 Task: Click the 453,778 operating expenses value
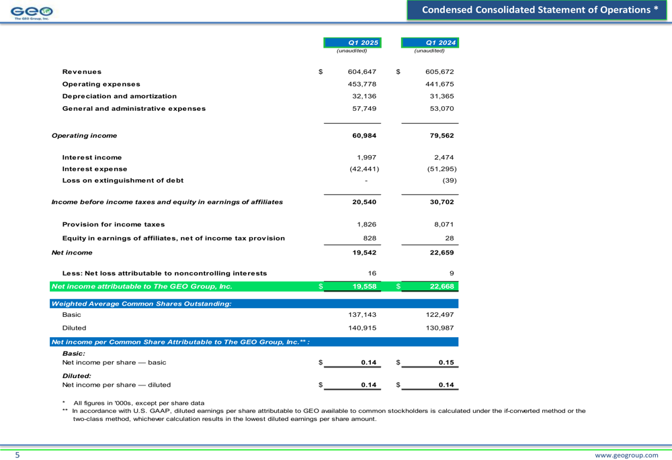(x=362, y=85)
